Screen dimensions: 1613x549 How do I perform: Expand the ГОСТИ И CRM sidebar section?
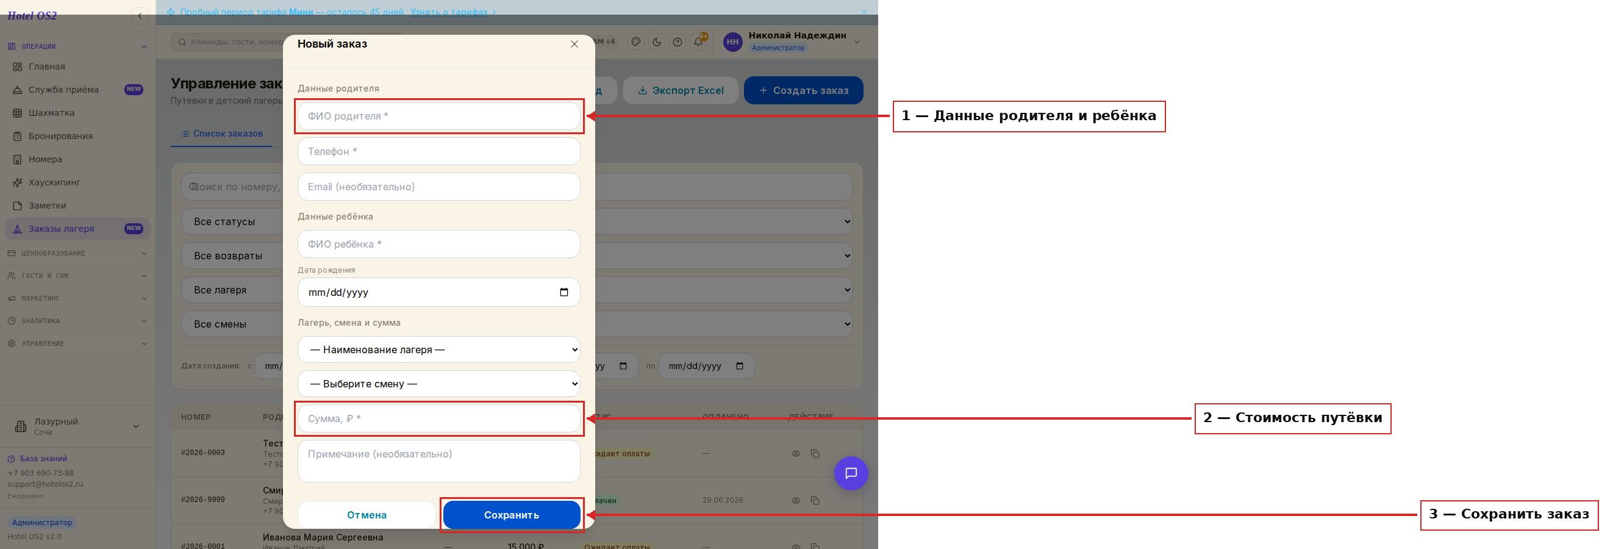tap(77, 276)
